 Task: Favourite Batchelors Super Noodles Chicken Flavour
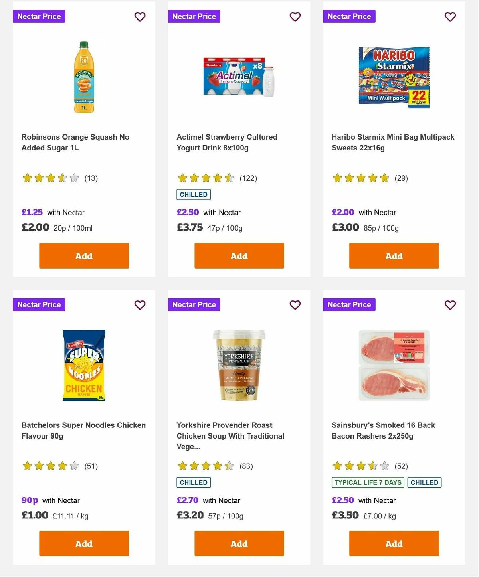[140, 305]
